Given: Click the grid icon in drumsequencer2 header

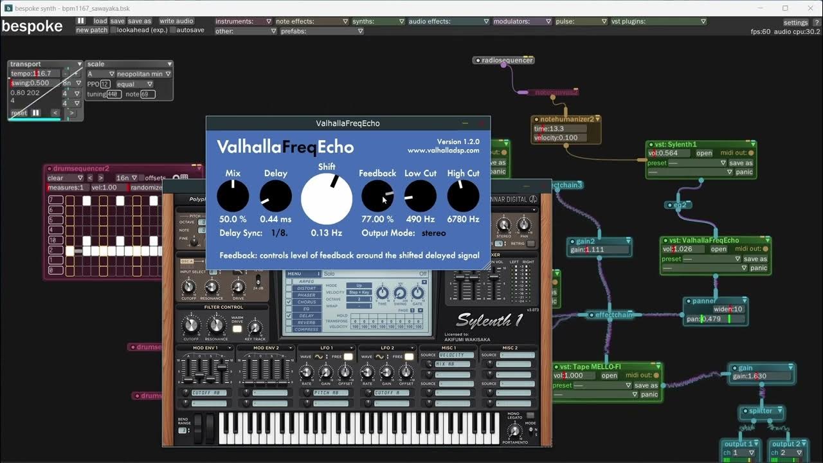Looking at the screenshot, I should pyautogui.click(x=184, y=177).
